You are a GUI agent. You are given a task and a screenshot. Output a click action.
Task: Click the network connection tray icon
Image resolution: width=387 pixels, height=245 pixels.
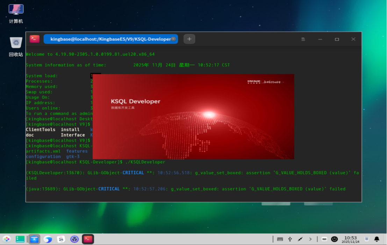(300, 239)
